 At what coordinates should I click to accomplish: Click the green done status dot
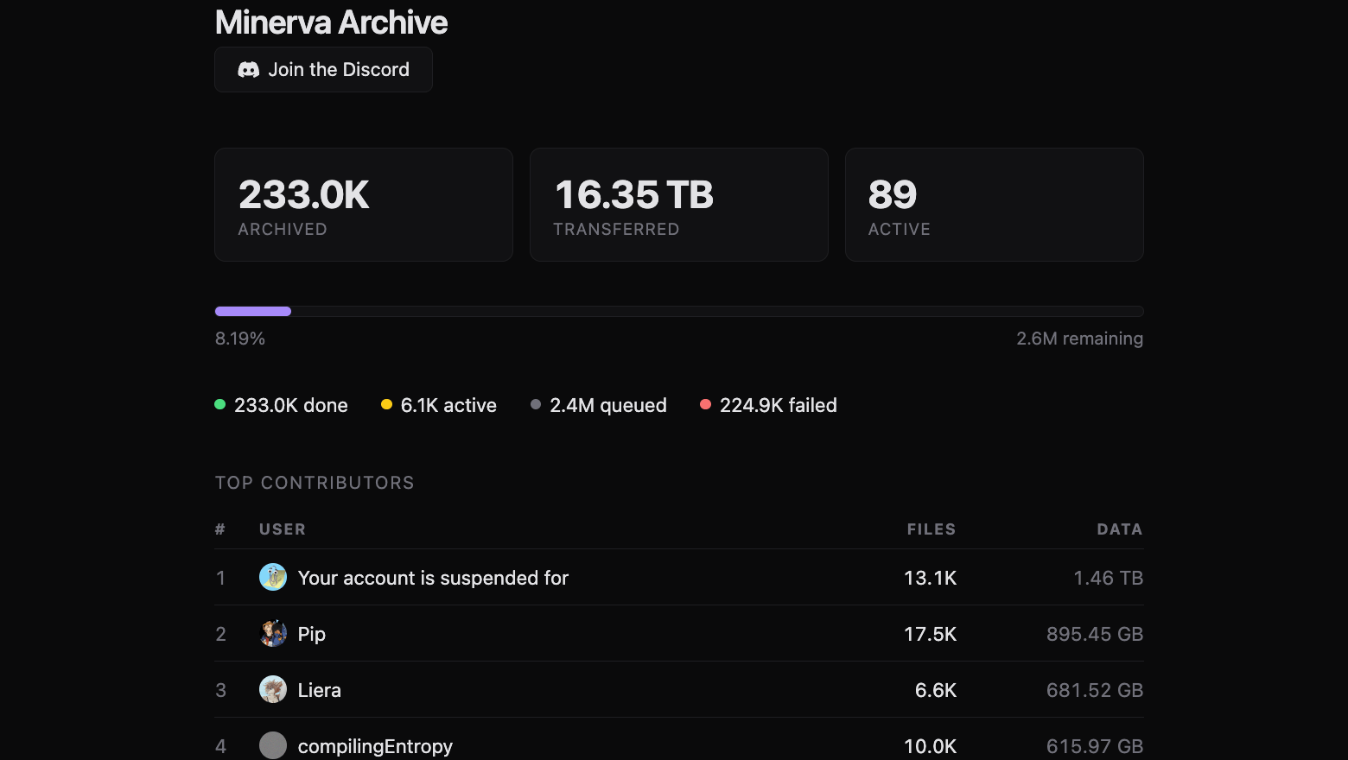coord(220,405)
